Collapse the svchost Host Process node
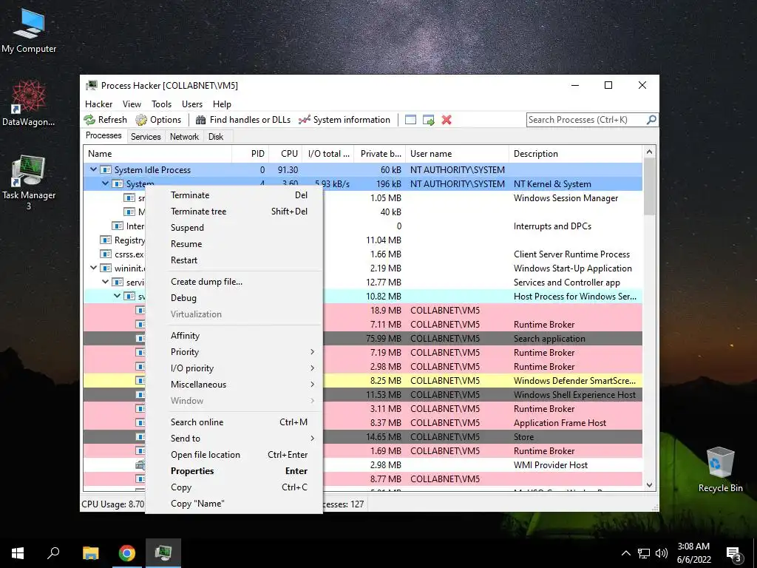Image resolution: width=757 pixels, height=568 pixels. [116, 296]
